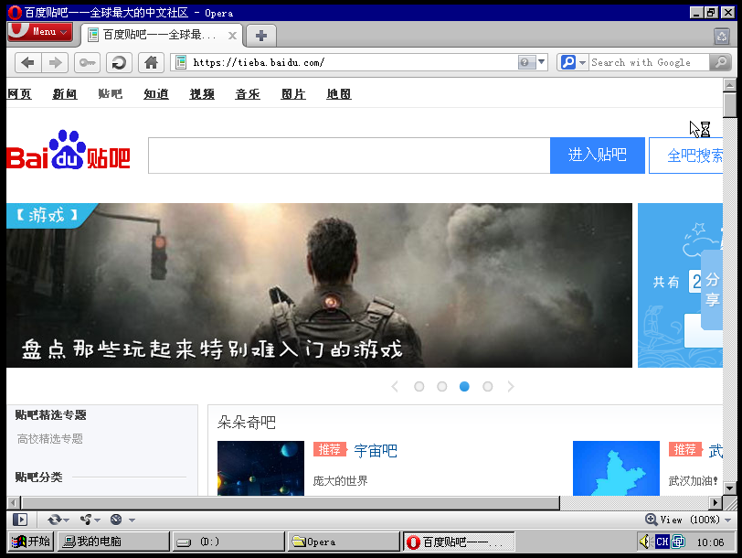Expand the address bar history dropdown arrow

[x=541, y=62]
